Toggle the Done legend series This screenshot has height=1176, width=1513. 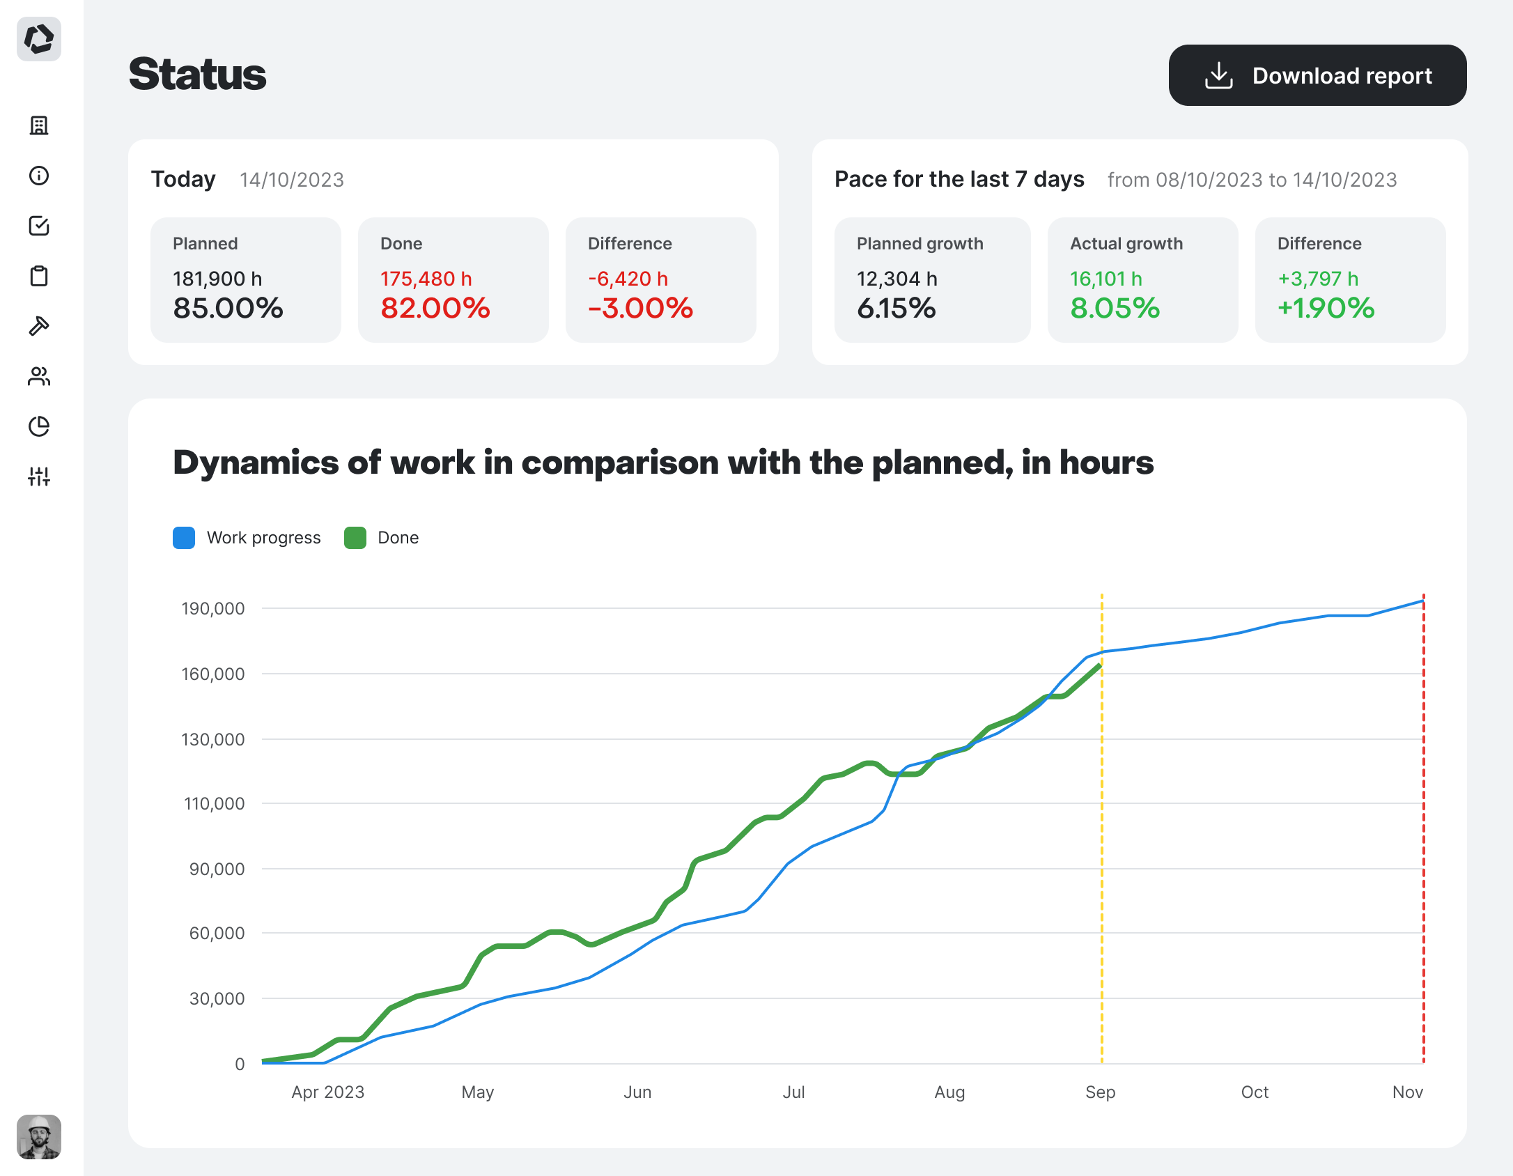pos(398,538)
